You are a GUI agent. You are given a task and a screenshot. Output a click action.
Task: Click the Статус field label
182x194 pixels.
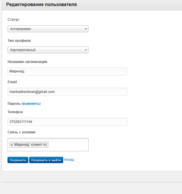(14, 20)
